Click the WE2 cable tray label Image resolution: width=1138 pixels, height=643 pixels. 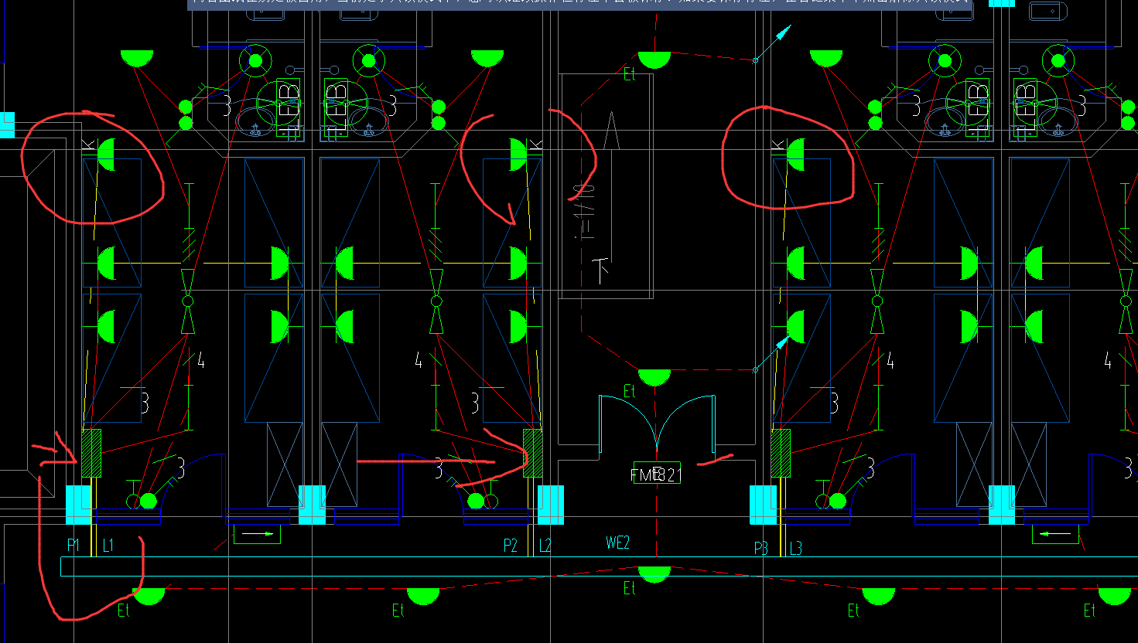point(618,543)
